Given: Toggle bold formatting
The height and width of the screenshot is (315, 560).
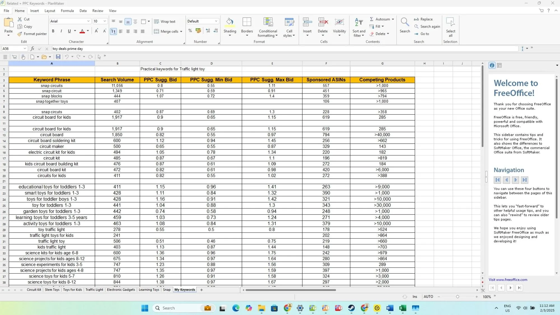Looking at the screenshot, I should coord(53,31).
